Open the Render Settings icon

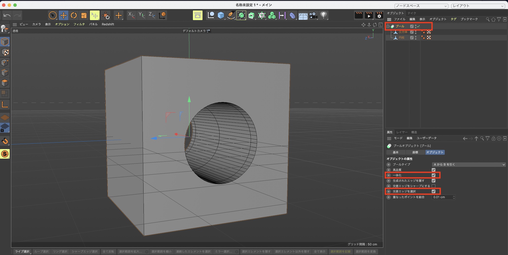pyautogui.click(x=379, y=15)
